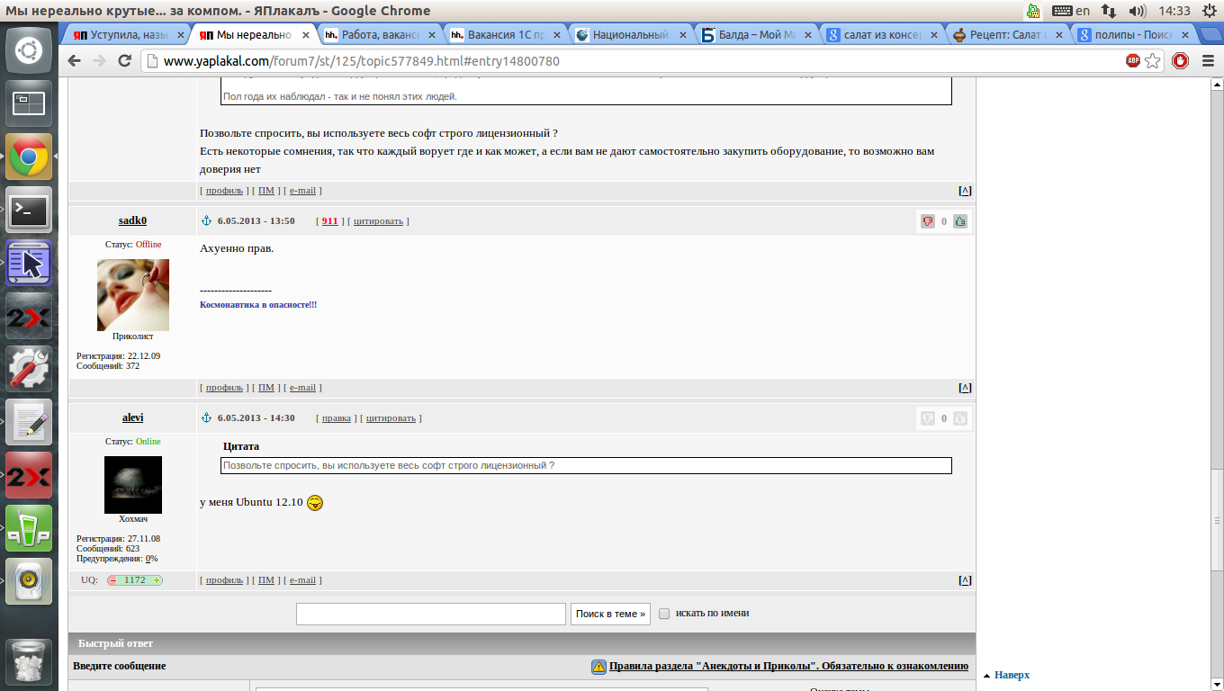Click the '0%' warnings link under alevi
This screenshot has height=691, width=1224.
(x=151, y=559)
